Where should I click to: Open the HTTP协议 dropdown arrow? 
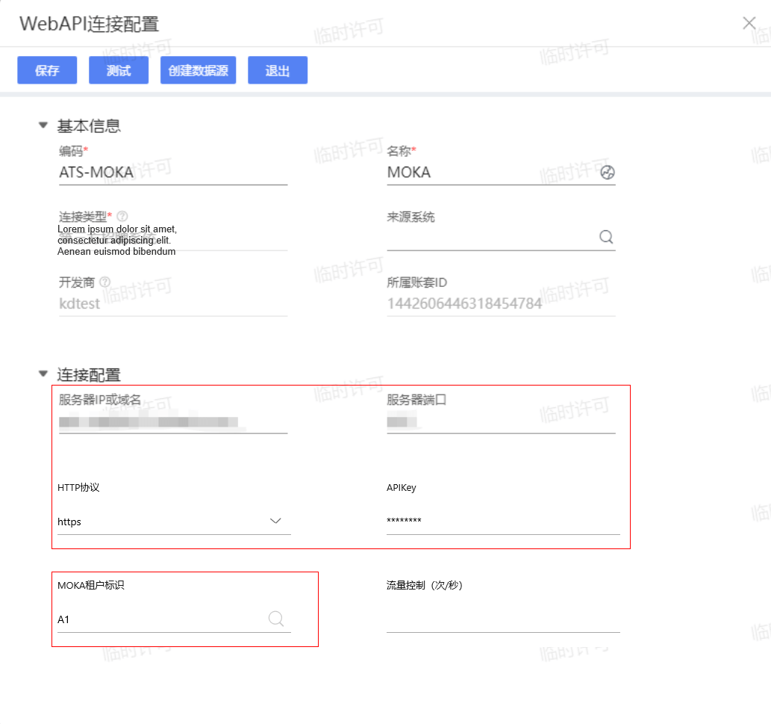pos(275,521)
